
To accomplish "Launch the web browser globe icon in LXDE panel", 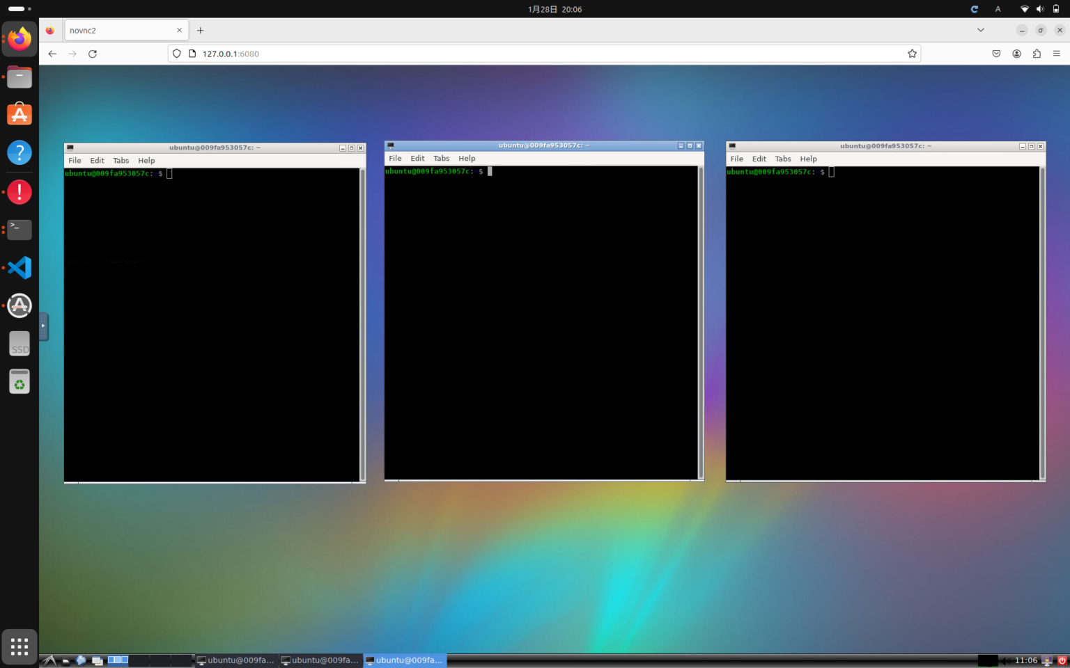I will pyautogui.click(x=82, y=660).
